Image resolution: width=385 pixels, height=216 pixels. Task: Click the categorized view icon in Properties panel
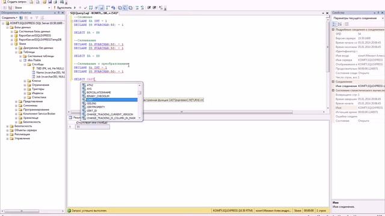click(x=334, y=24)
